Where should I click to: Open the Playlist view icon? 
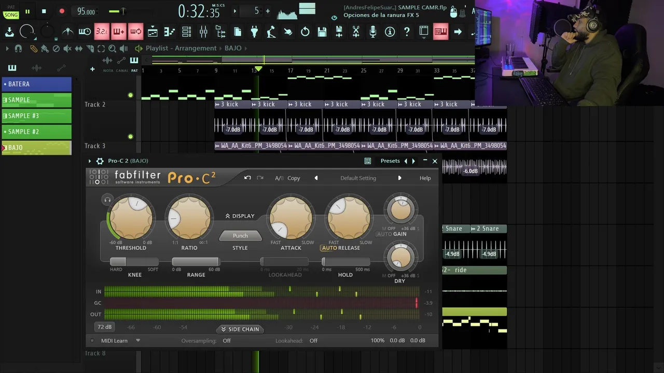coord(153,32)
